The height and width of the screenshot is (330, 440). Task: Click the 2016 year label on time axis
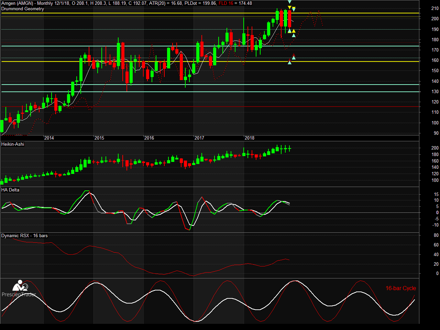pyautogui.click(x=149, y=138)
